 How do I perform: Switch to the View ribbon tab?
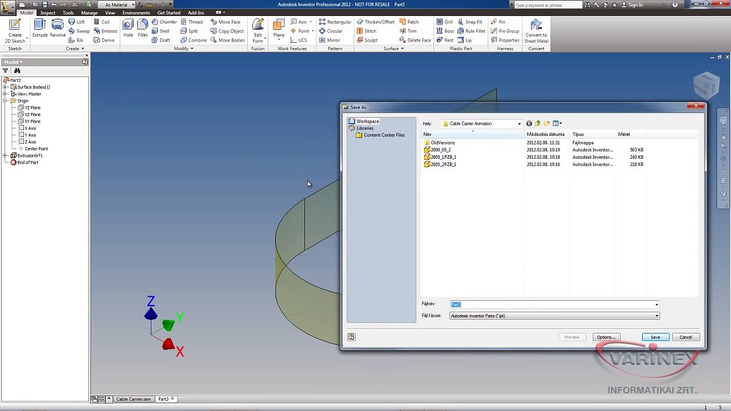point(110,13)
